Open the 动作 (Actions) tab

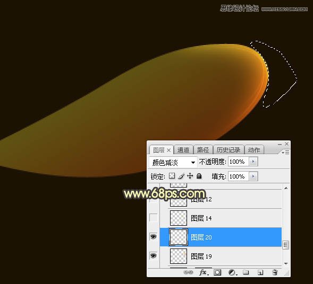coord(254,150)
